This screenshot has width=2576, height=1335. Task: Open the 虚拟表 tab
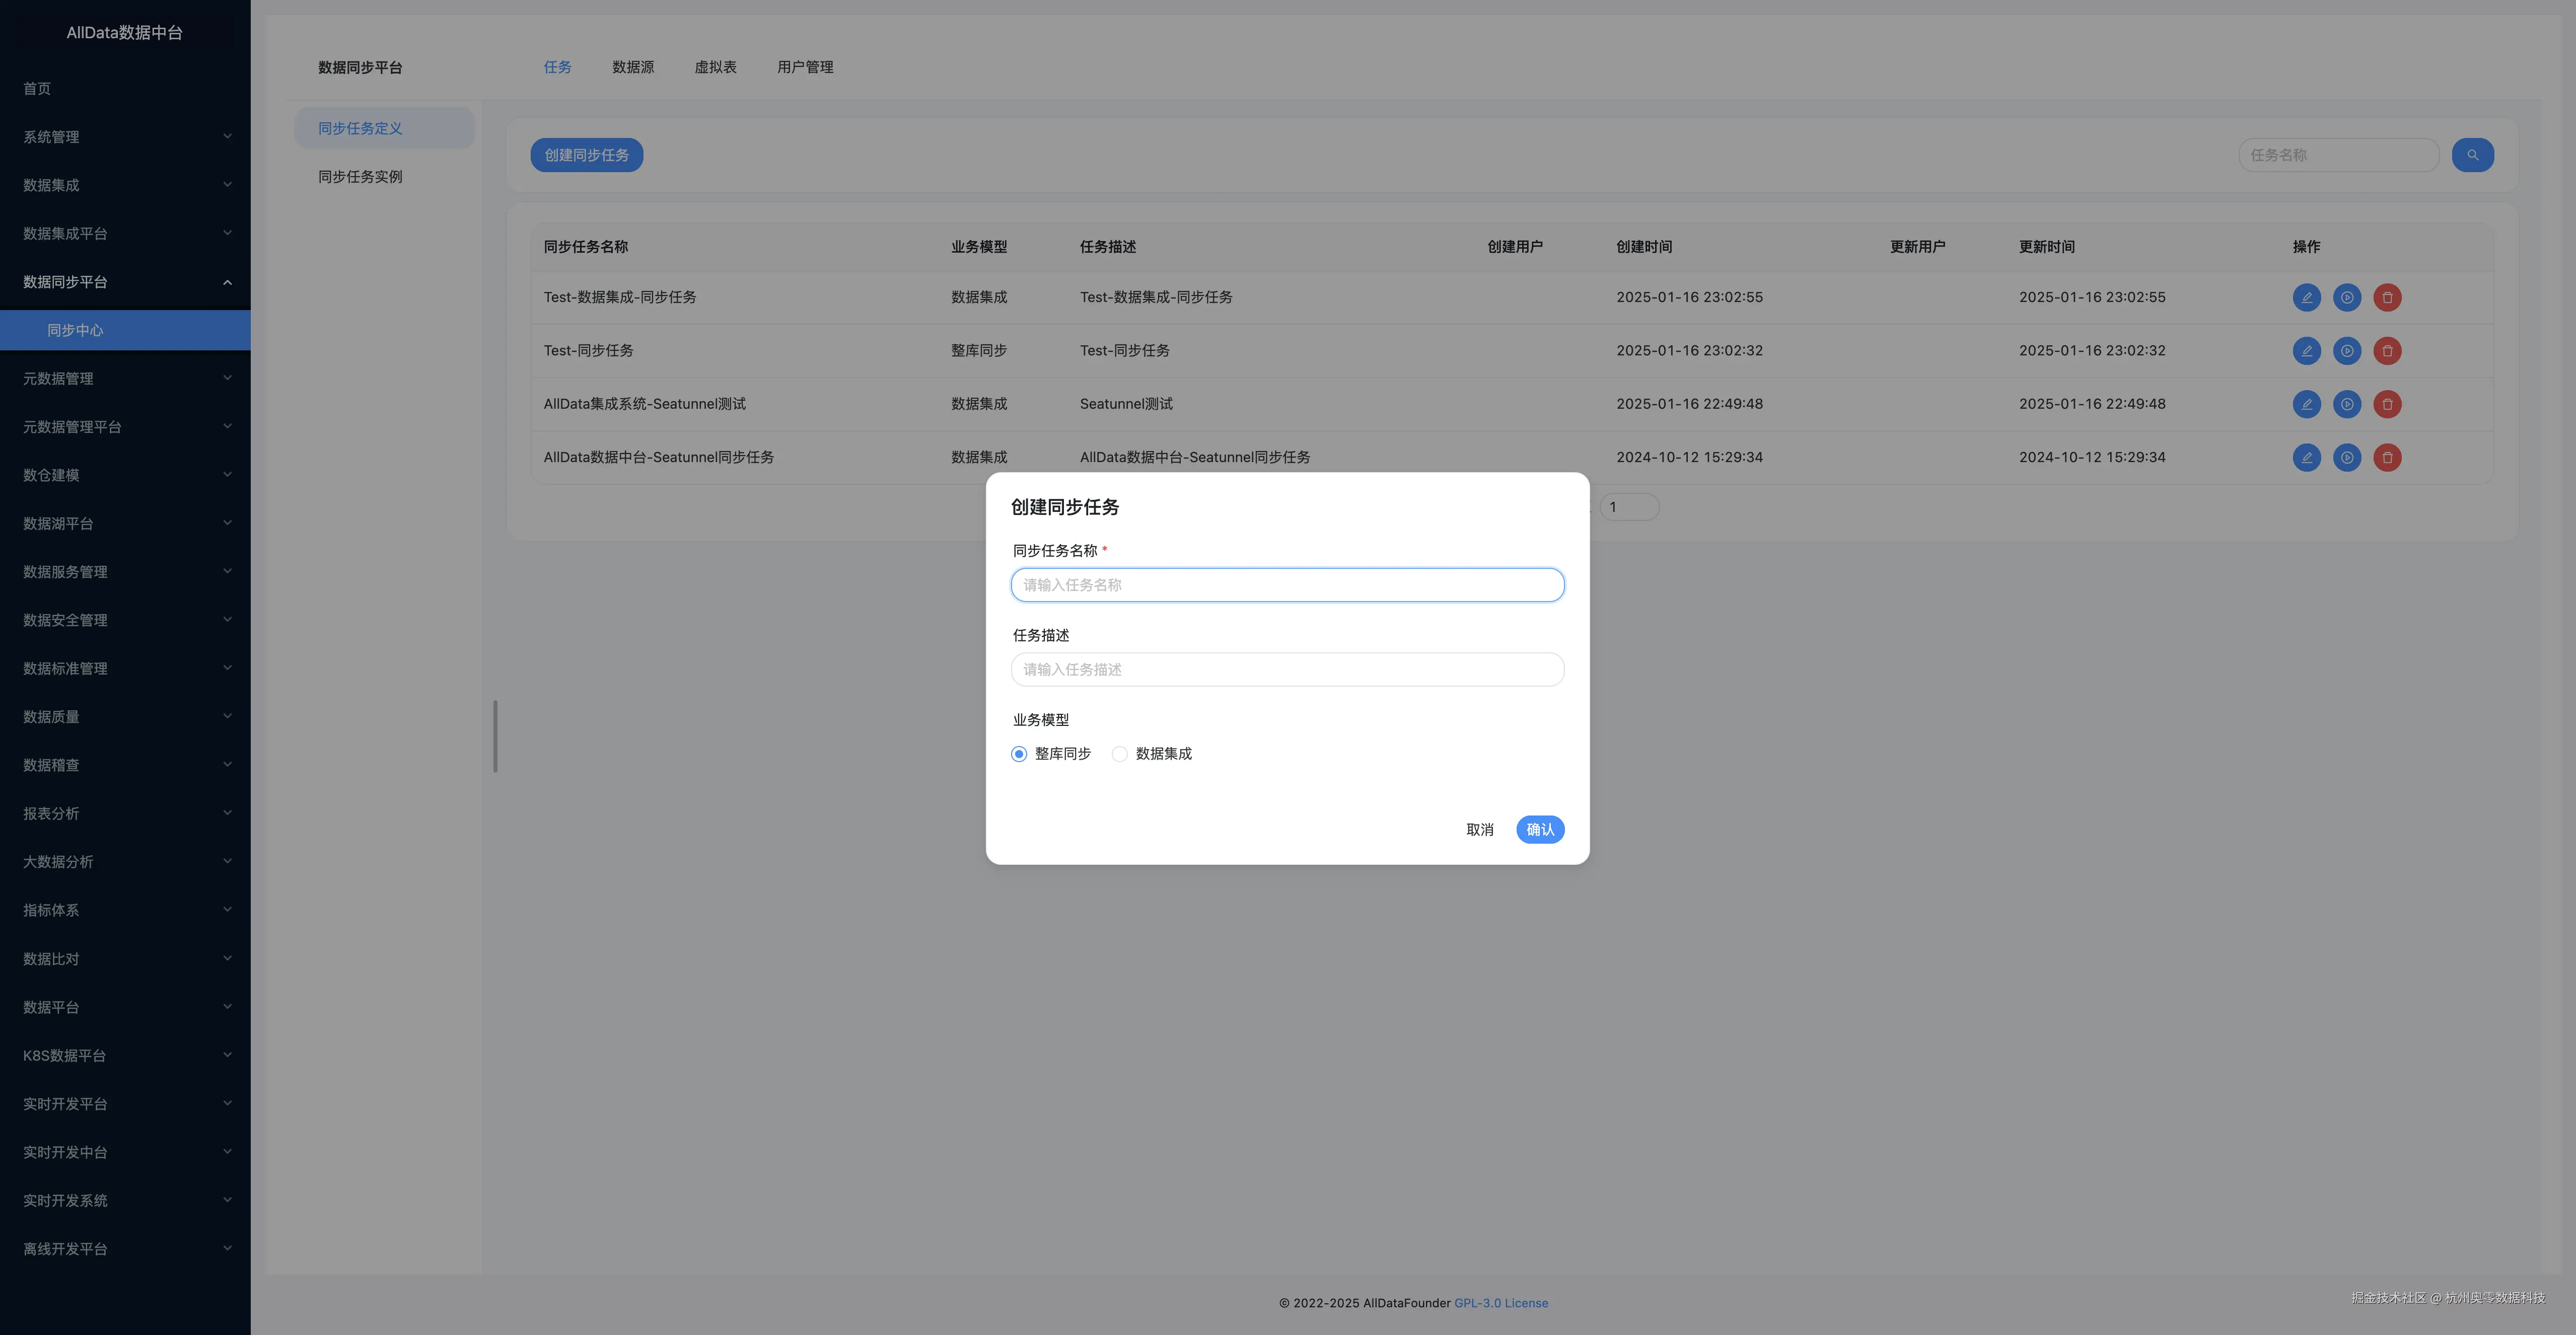pyautogui.click(x=715, y=67)
